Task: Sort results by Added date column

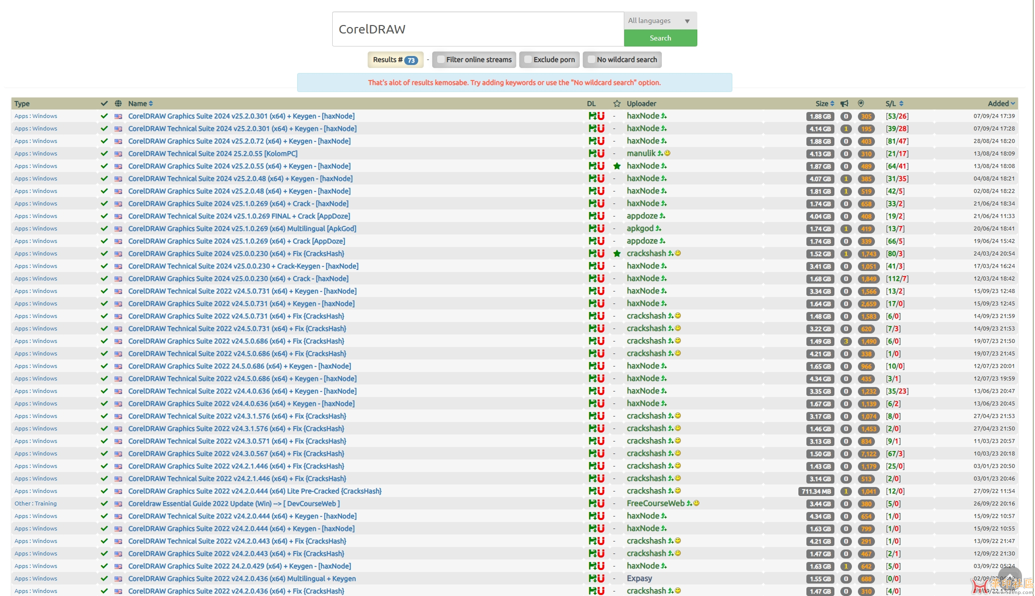Action: point(1001,103)
